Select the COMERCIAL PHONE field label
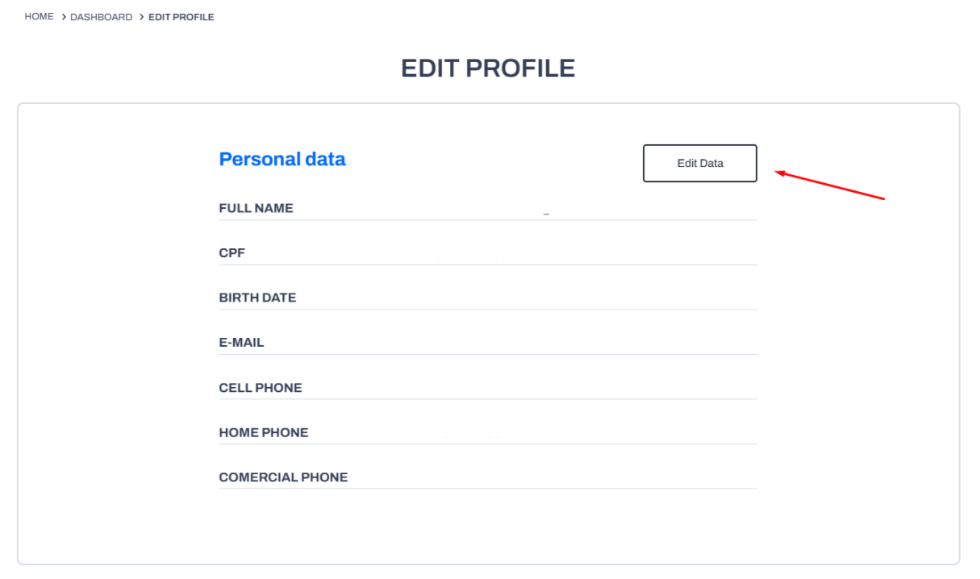This screenshot has height=579, width=980. 283,477
